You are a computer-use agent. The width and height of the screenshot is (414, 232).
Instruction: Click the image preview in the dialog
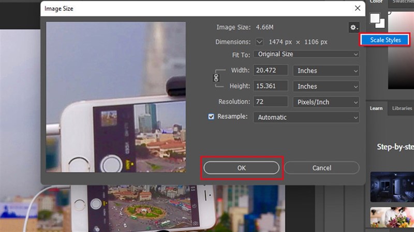click(116, 97)
